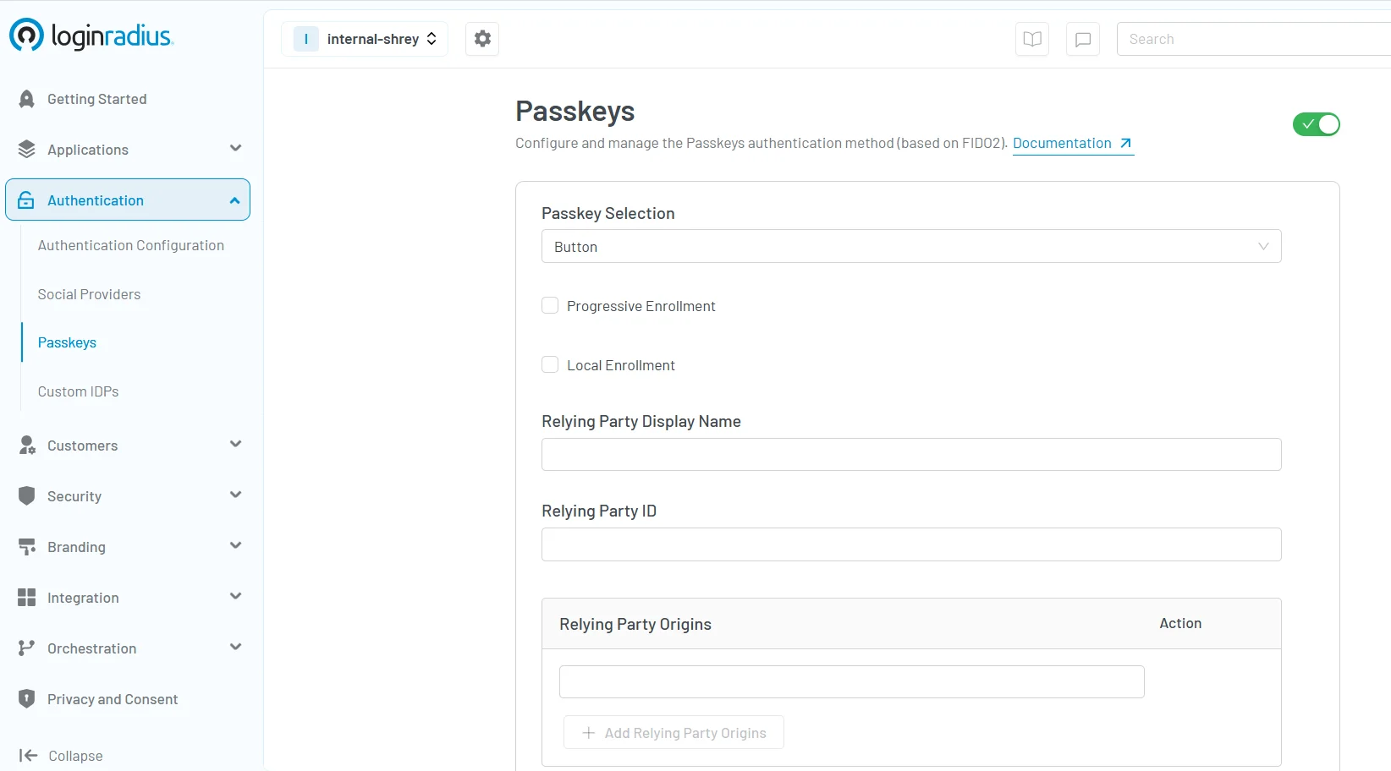Screen dimensions: 1391x771
Task: Open the Orchestration icon in sidebar
Action: coord(27,648)
